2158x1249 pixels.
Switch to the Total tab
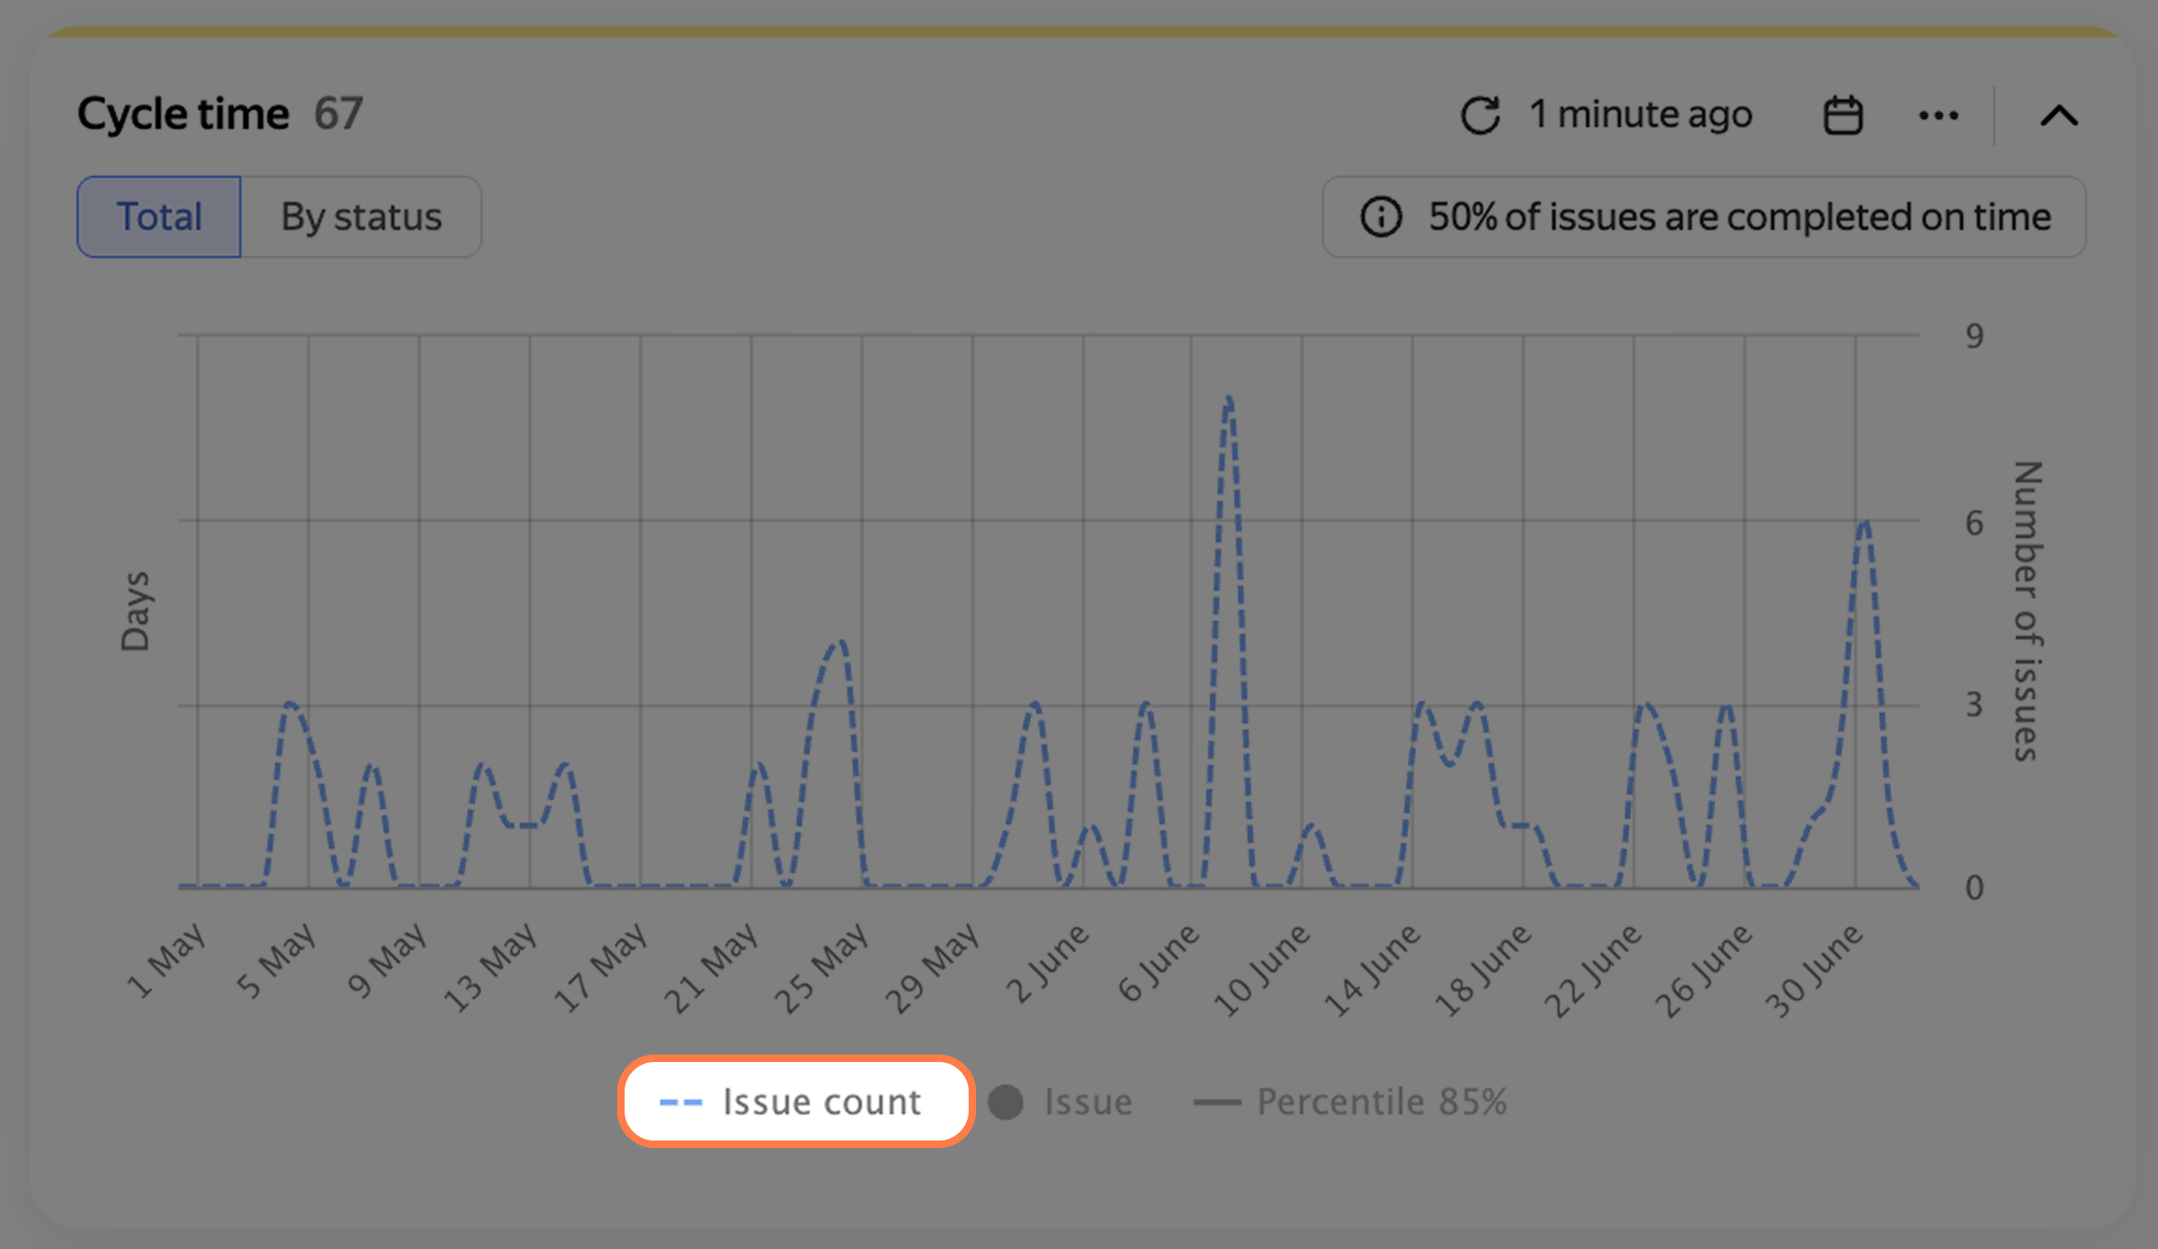click(x=159, y=217)
